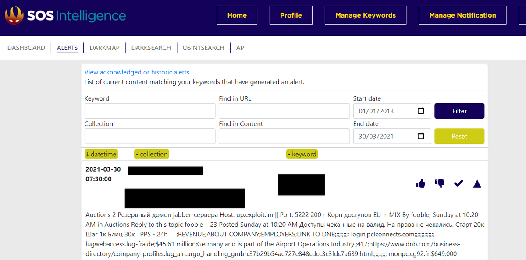
Task: Open End date calendar picker icon
Action: [x=421, y=136]
